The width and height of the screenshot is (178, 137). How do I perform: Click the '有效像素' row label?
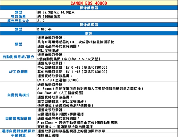[18, 16]
